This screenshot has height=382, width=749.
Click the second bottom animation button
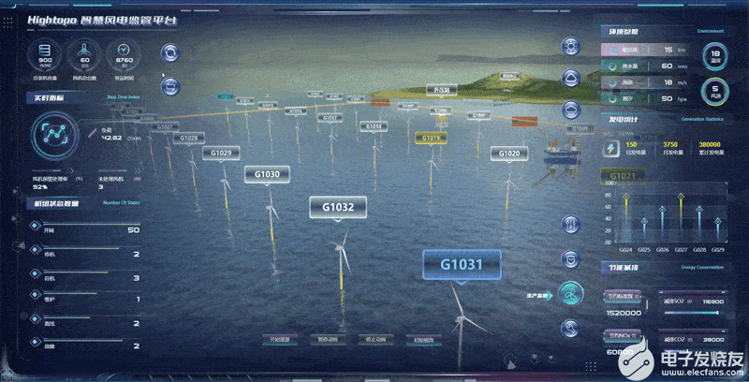[328, 340]
